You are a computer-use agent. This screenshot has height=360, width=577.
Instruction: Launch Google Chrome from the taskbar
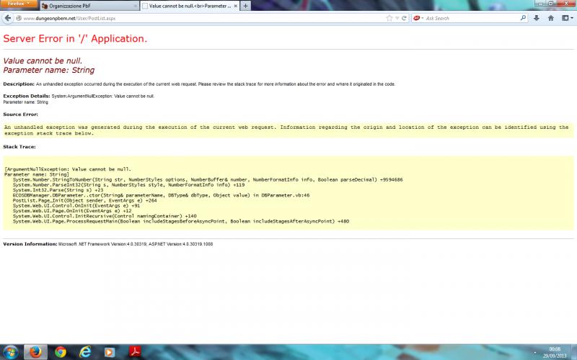(60, 352)
